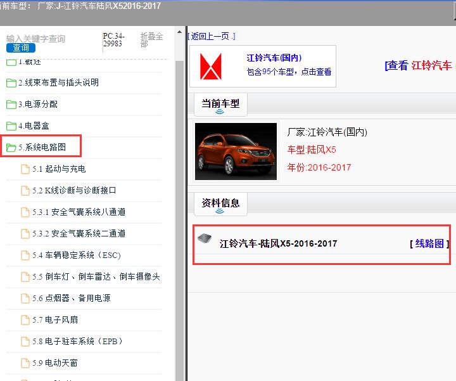Open 5.2 K线诊断与诊断接口
The image size is (456, 381).
point(74,190)
